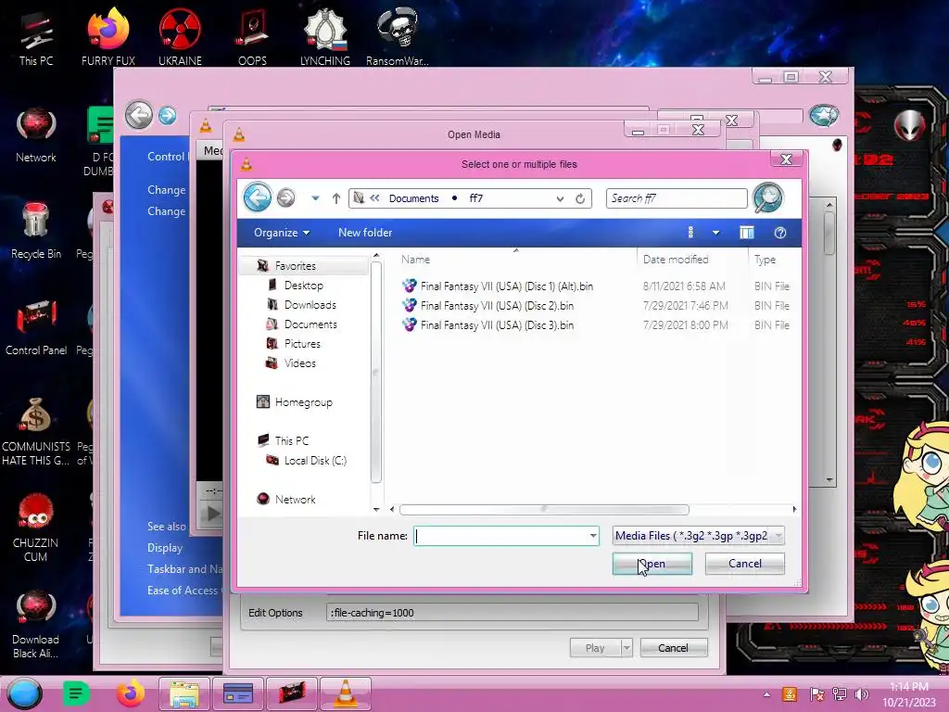Click navigation pane scroll down arrow
This screenshot has width=949, height=712.
pos(376,509)
